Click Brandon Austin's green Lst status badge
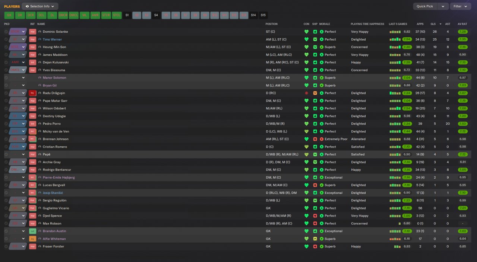 tap(32, 231)
